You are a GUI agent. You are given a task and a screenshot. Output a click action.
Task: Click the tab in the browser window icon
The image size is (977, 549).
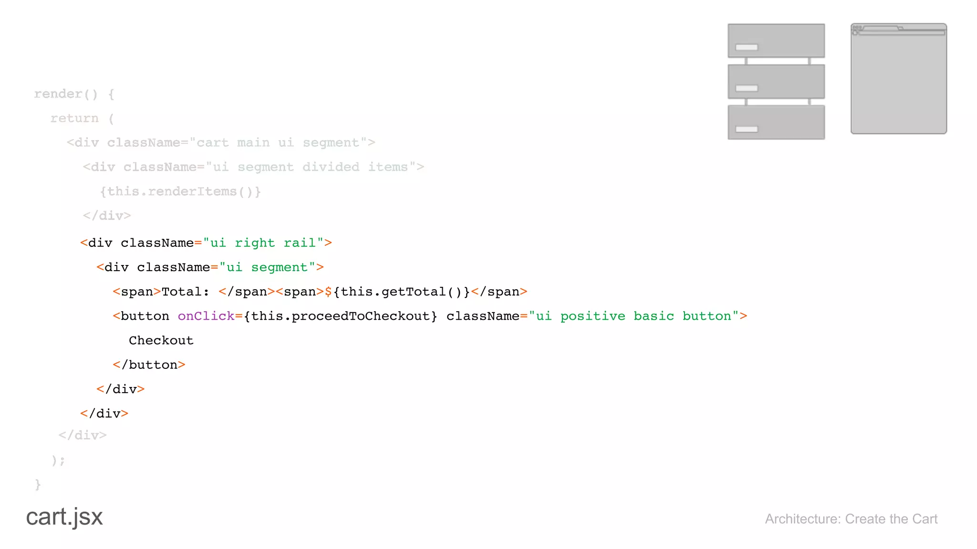click(881, 28)
